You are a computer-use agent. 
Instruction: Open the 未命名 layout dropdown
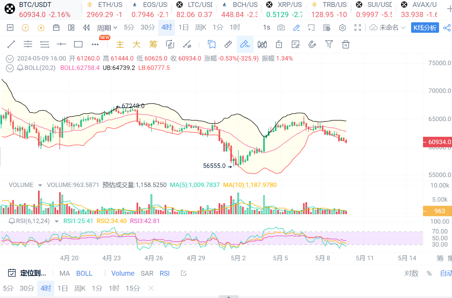coord(388,28)
